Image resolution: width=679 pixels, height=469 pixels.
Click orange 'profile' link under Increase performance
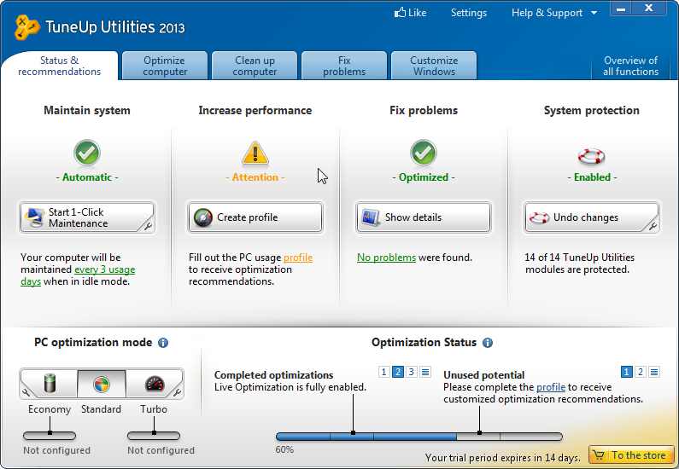tap(298, 258)
